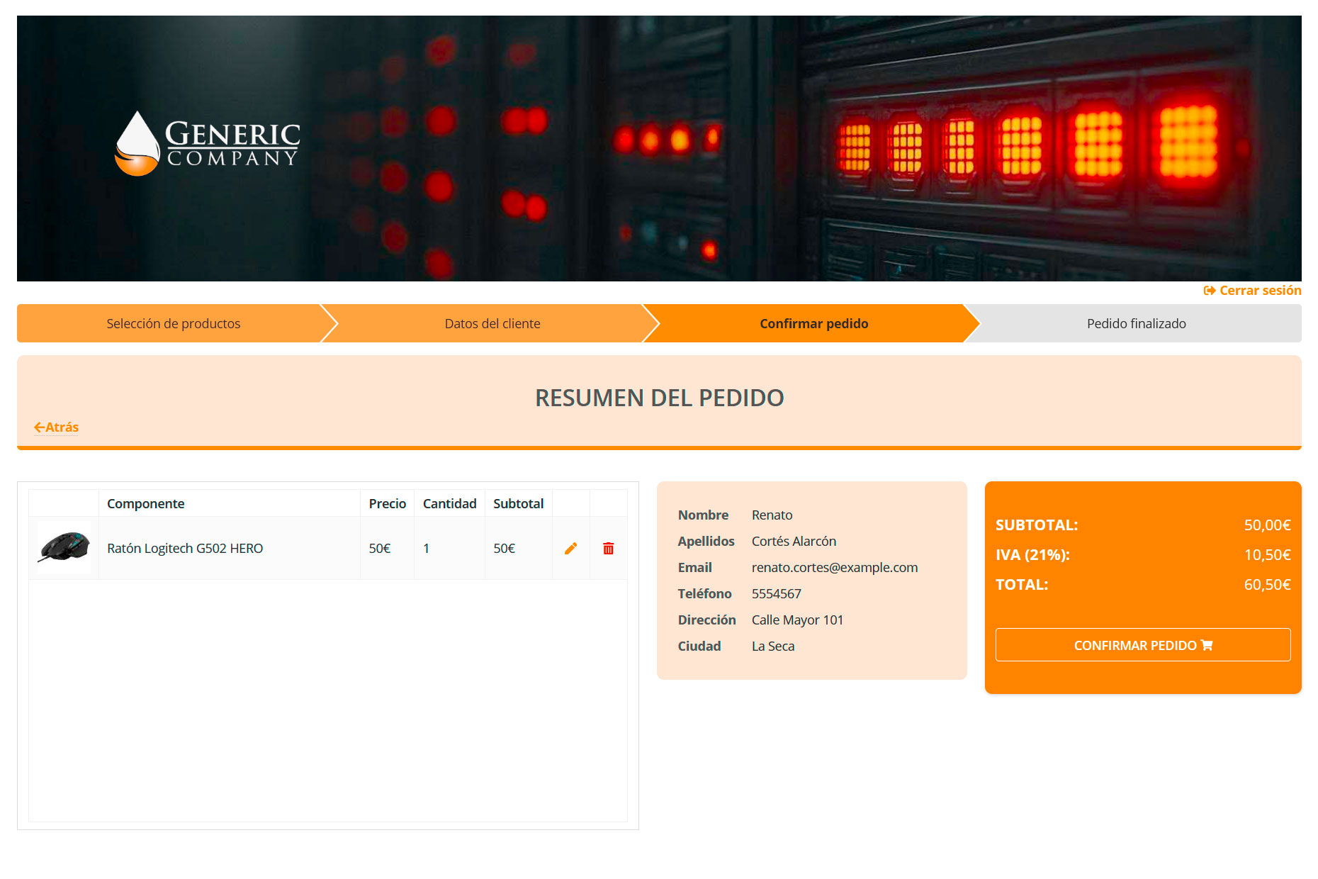
Task: Click the Cantidad column header
Action: 449,503
